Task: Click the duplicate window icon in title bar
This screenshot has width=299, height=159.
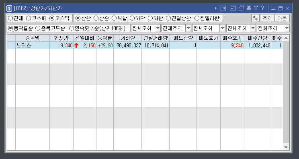Action: coord(242,8)
